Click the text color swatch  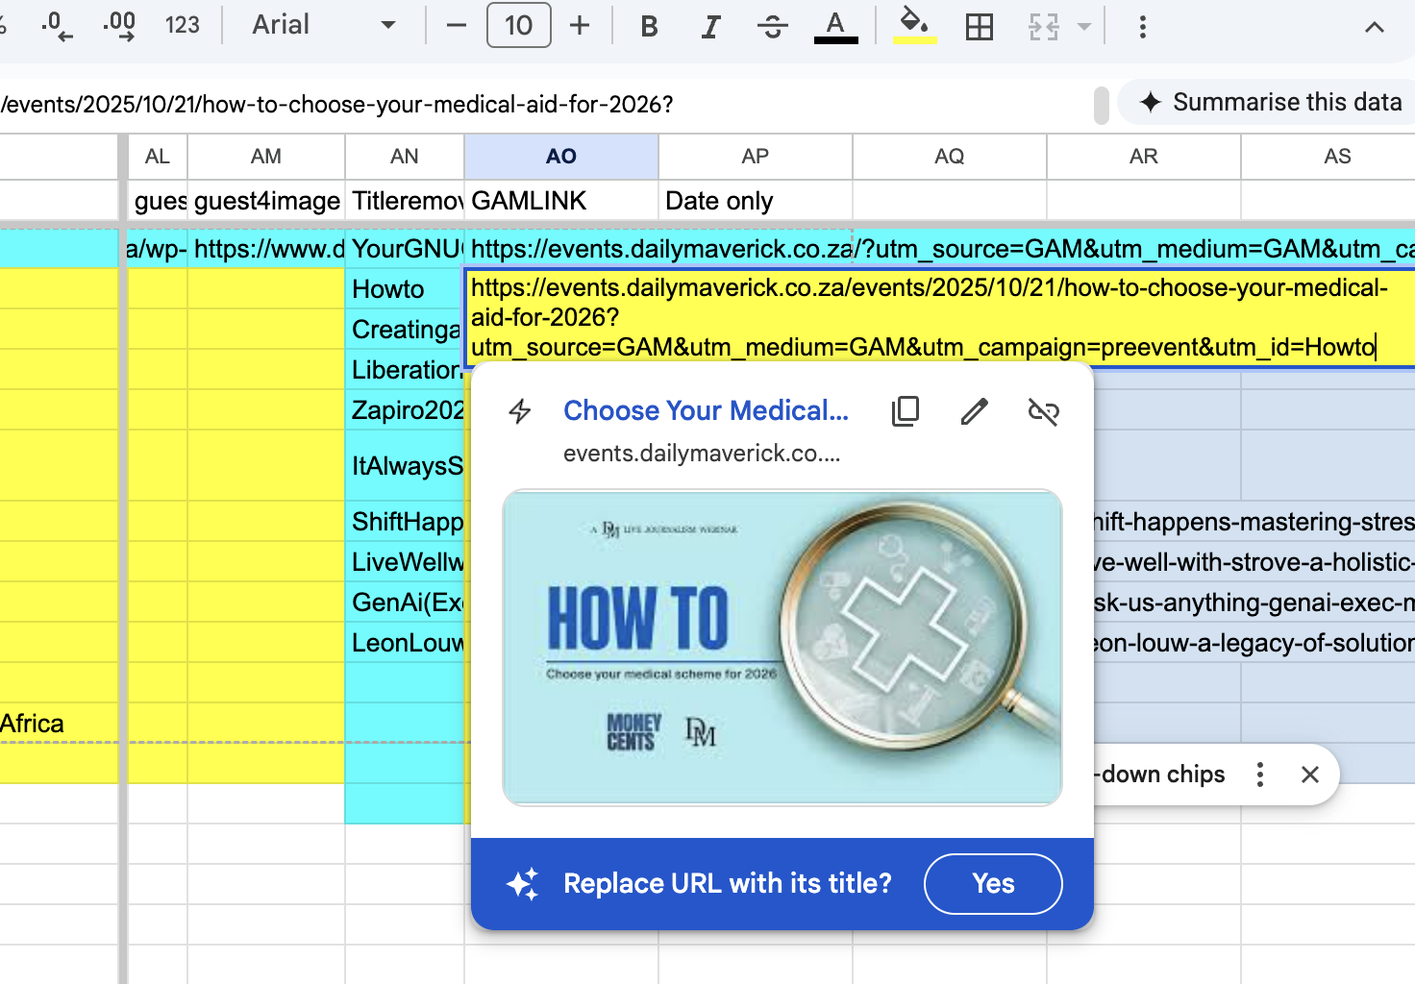[835, 26]
